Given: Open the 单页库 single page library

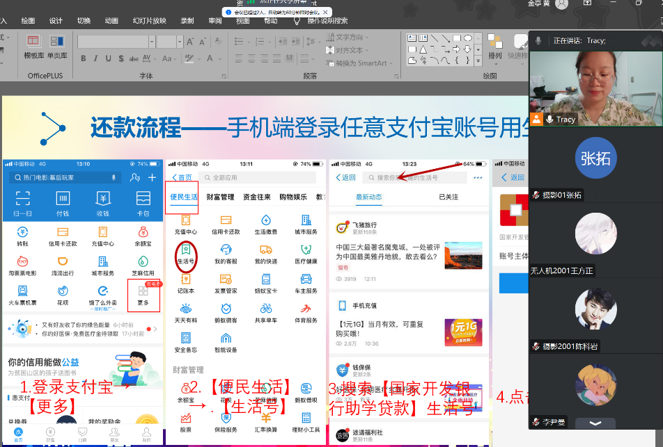Looking at the screenshot, I should click(57, 46).
